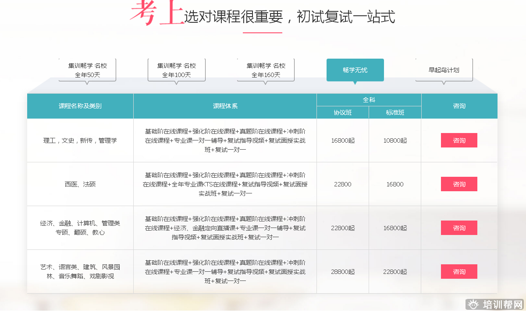The height and width of the screenshot is (312, 526).
Task: Click the 西医、法硕 course category cell
Action: [x=80, y=184]
